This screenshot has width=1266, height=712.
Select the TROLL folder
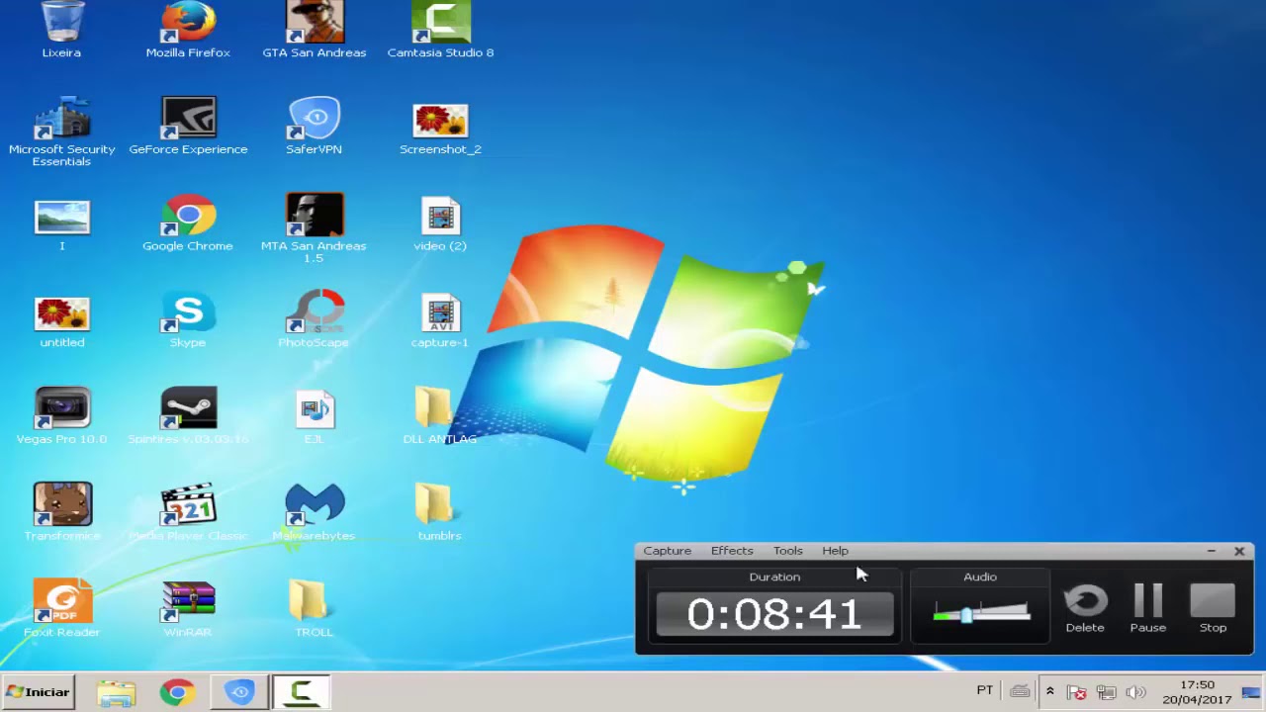[x=315, y=608]
